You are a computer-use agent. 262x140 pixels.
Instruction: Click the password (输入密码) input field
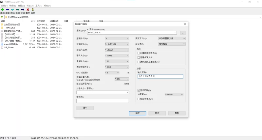click(x=160, y=76)
